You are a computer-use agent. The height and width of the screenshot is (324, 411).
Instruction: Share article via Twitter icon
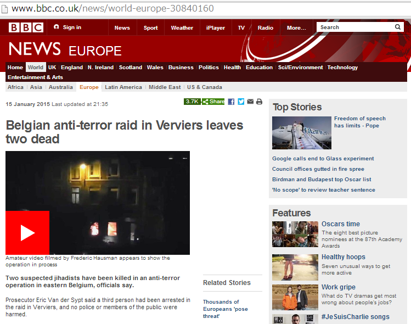[241, 102]
